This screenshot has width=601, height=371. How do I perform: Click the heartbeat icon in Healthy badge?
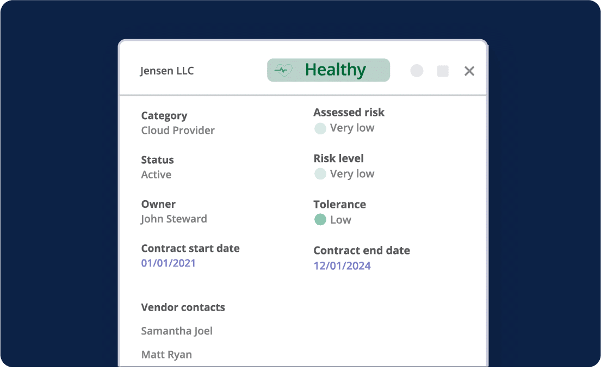tap(283, 70)
